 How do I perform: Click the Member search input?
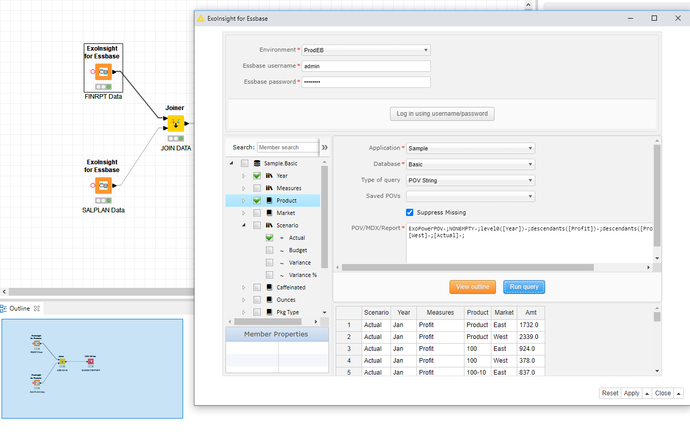pos(288,147)
